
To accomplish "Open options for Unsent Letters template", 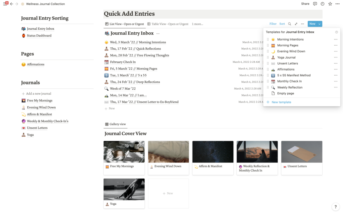I will (x=335, y=63).
